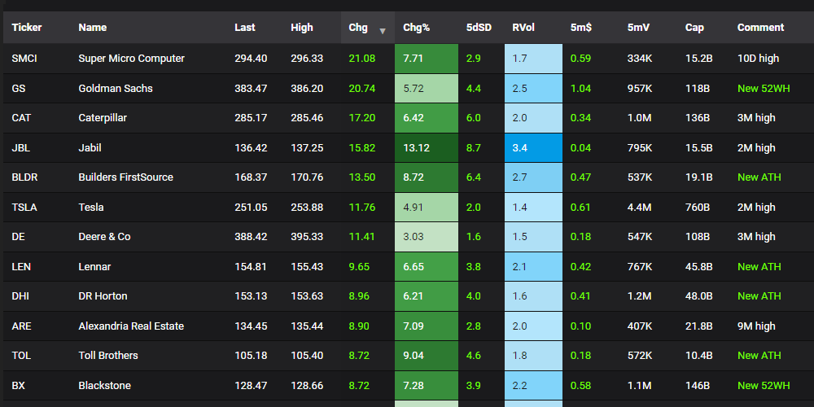Viewport: 814px width, 407px height.
Task: Click the JBL ticker symbol
Action: click(x=22, y=147)
